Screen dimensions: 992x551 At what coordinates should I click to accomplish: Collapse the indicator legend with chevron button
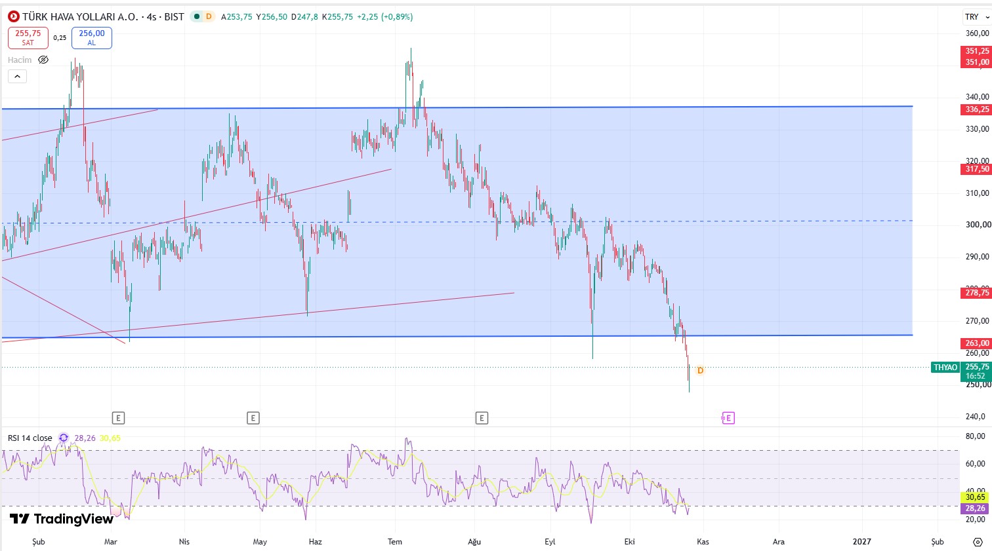pyautogui.click(x=17, y=77)
